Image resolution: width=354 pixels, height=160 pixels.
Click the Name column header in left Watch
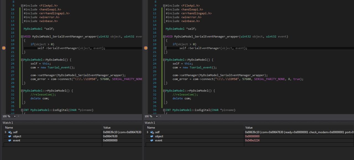pyautogui.click(x=9, y=128)
